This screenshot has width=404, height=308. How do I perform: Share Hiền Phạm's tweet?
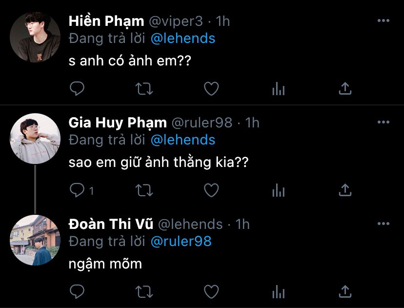coord(345,89)
